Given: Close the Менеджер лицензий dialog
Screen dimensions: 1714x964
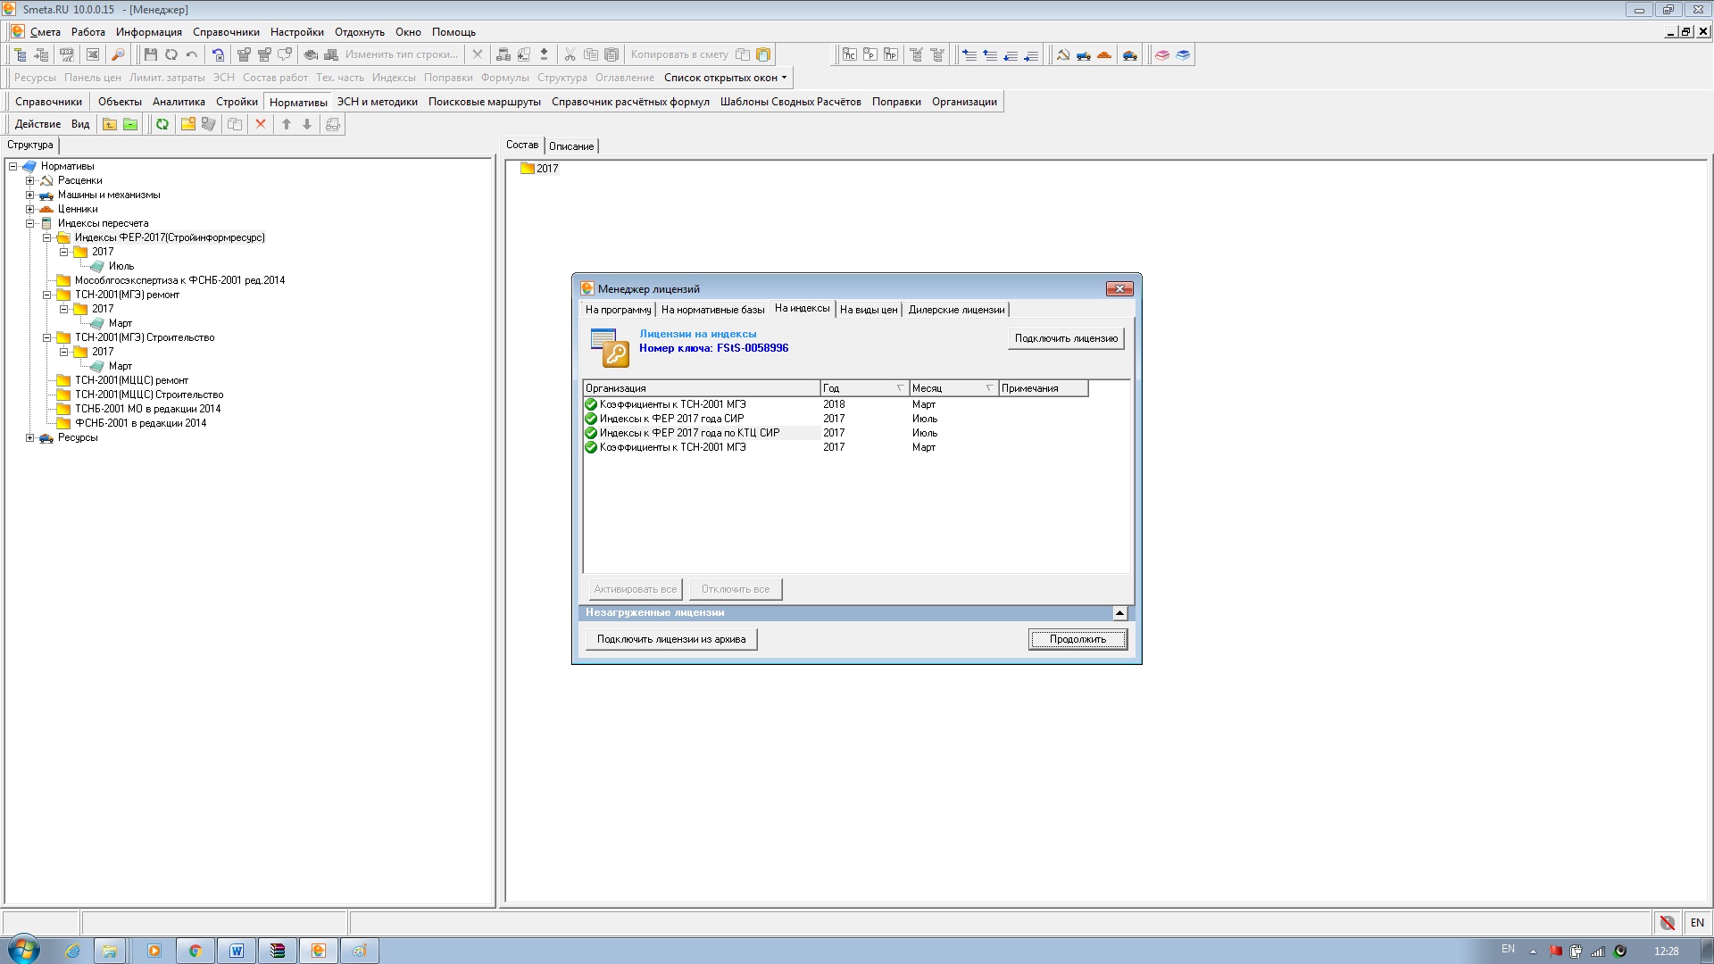Looking at the screenshot, I should coord(1119,288).
